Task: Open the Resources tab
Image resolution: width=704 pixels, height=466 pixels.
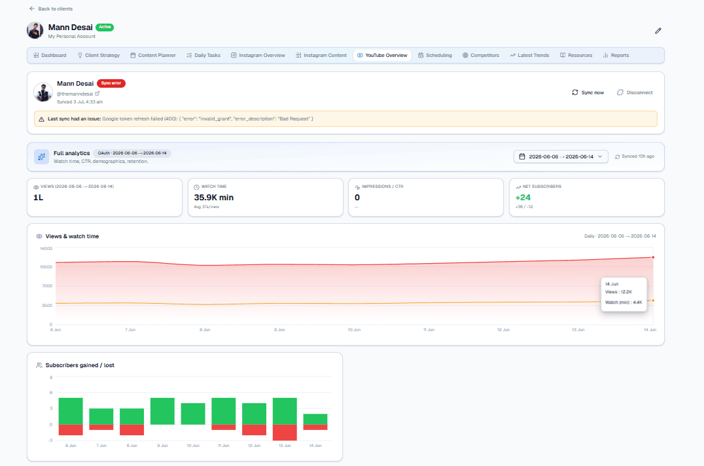Action: 576,55
